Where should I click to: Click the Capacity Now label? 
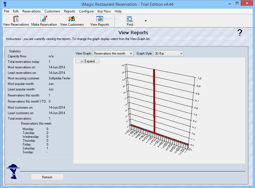17,56
